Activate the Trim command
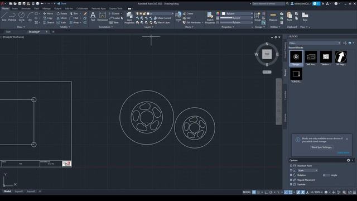The image size is (357, 201). click(x=74, y=13)
